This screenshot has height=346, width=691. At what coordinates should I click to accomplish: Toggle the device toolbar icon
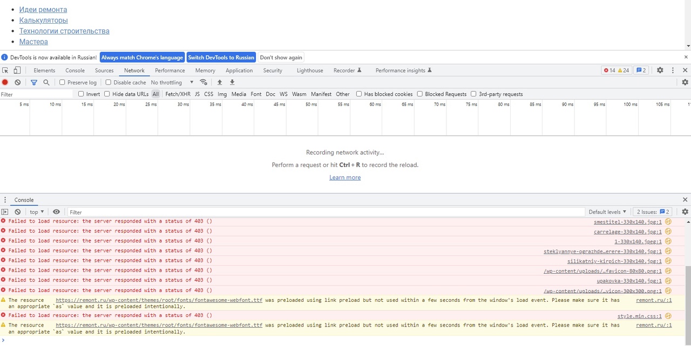pos(17,71)
